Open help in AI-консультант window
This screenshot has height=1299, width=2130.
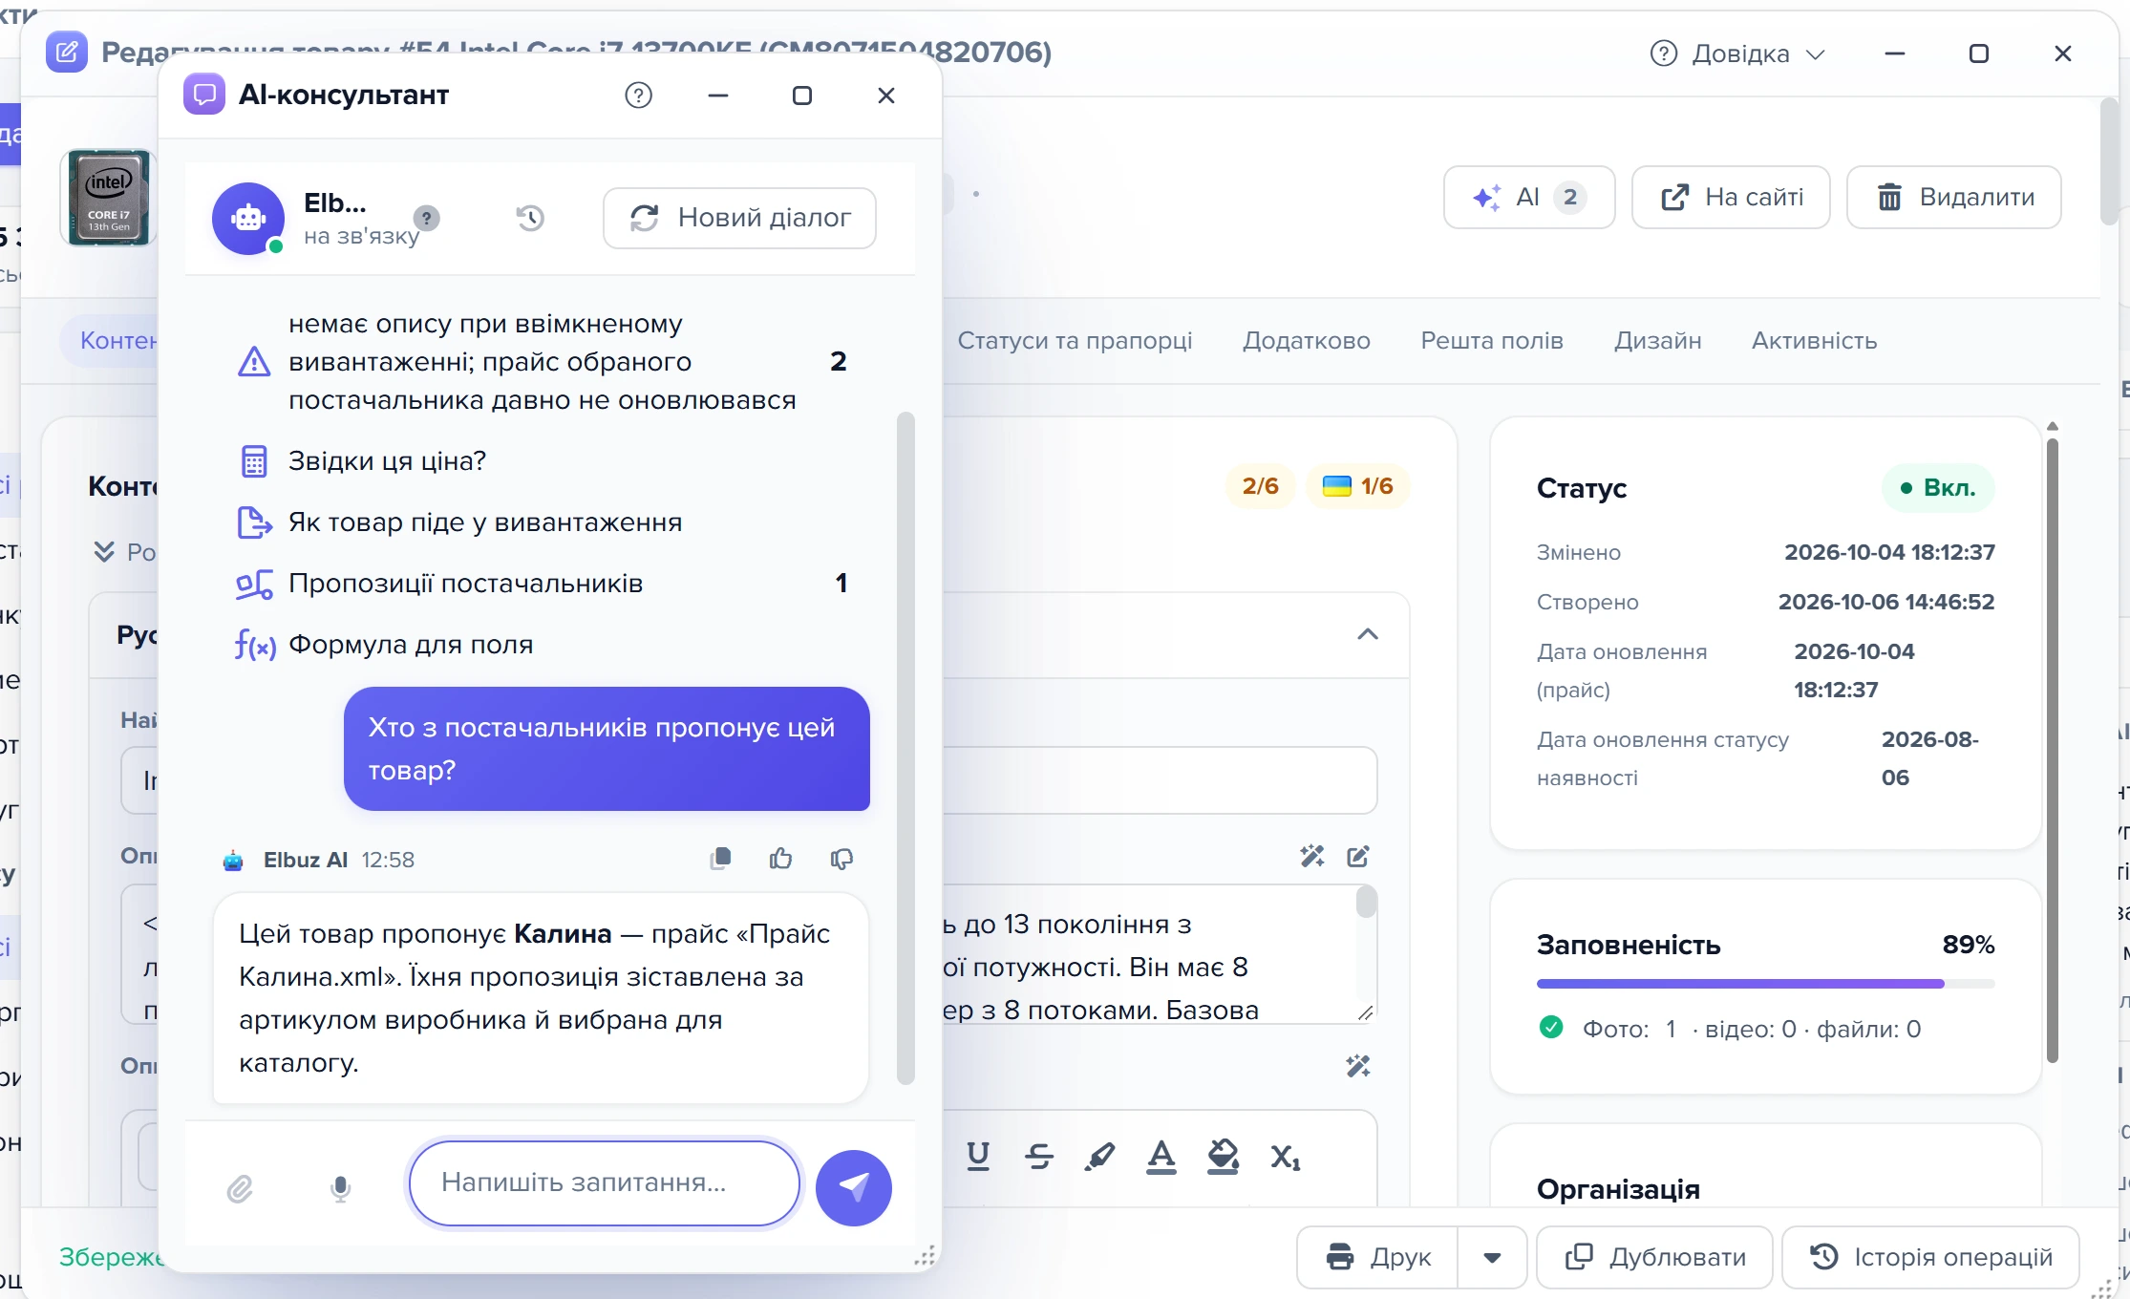click(x=638, y=96)
